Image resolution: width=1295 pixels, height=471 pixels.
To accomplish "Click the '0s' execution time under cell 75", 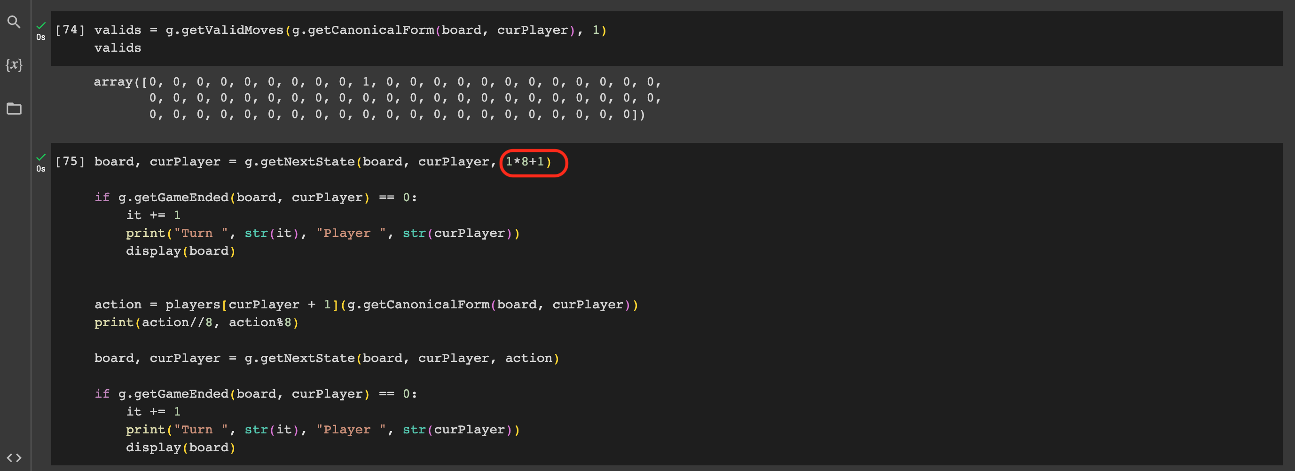I will coord(41,169).
